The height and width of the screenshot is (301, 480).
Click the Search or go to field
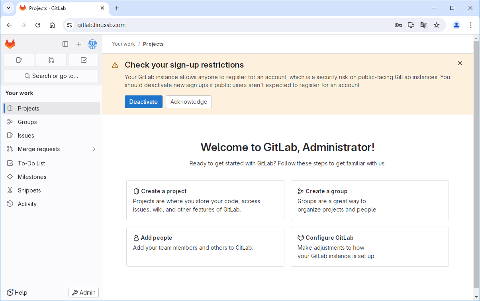click(51, 76)
